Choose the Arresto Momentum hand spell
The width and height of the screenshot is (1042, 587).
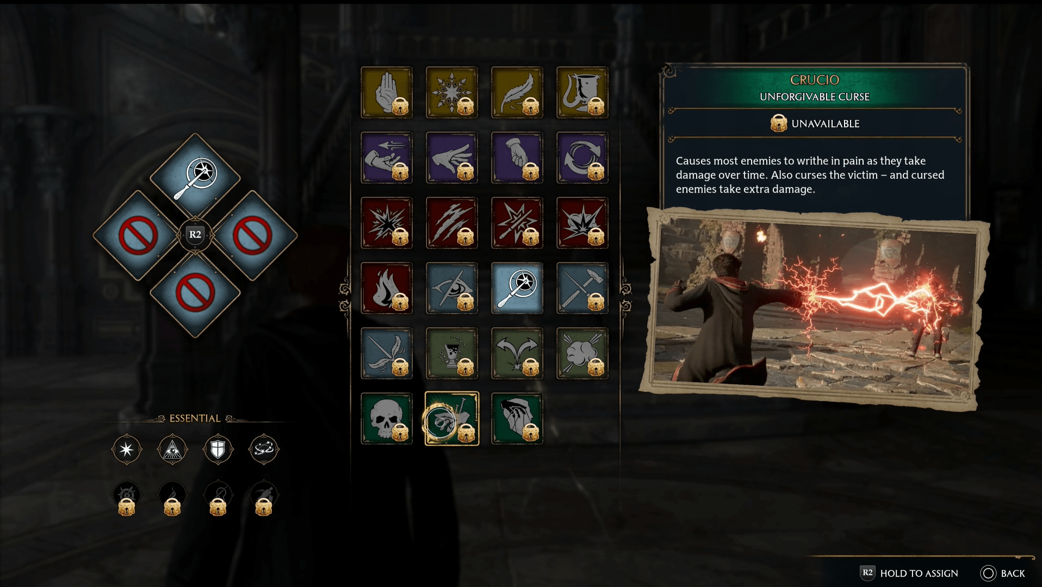[x=387, y=92]
